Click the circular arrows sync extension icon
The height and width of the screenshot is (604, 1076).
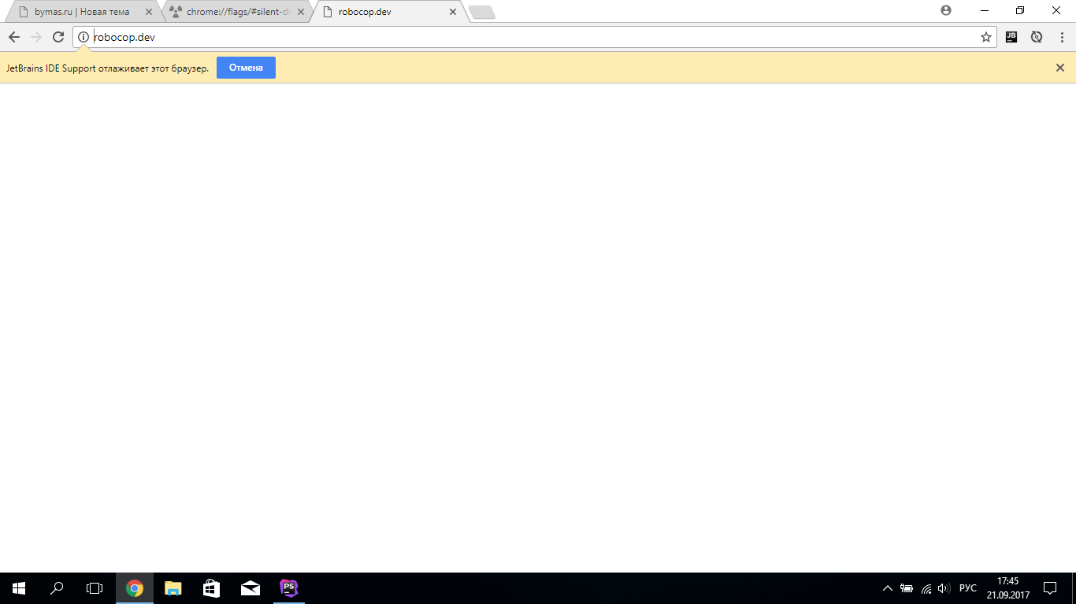pos(1037,37)
